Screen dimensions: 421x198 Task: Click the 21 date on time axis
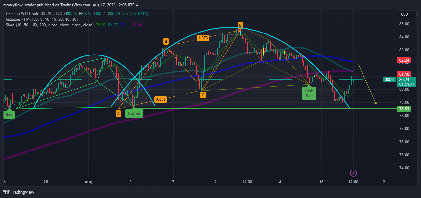[x=385, y=182]
